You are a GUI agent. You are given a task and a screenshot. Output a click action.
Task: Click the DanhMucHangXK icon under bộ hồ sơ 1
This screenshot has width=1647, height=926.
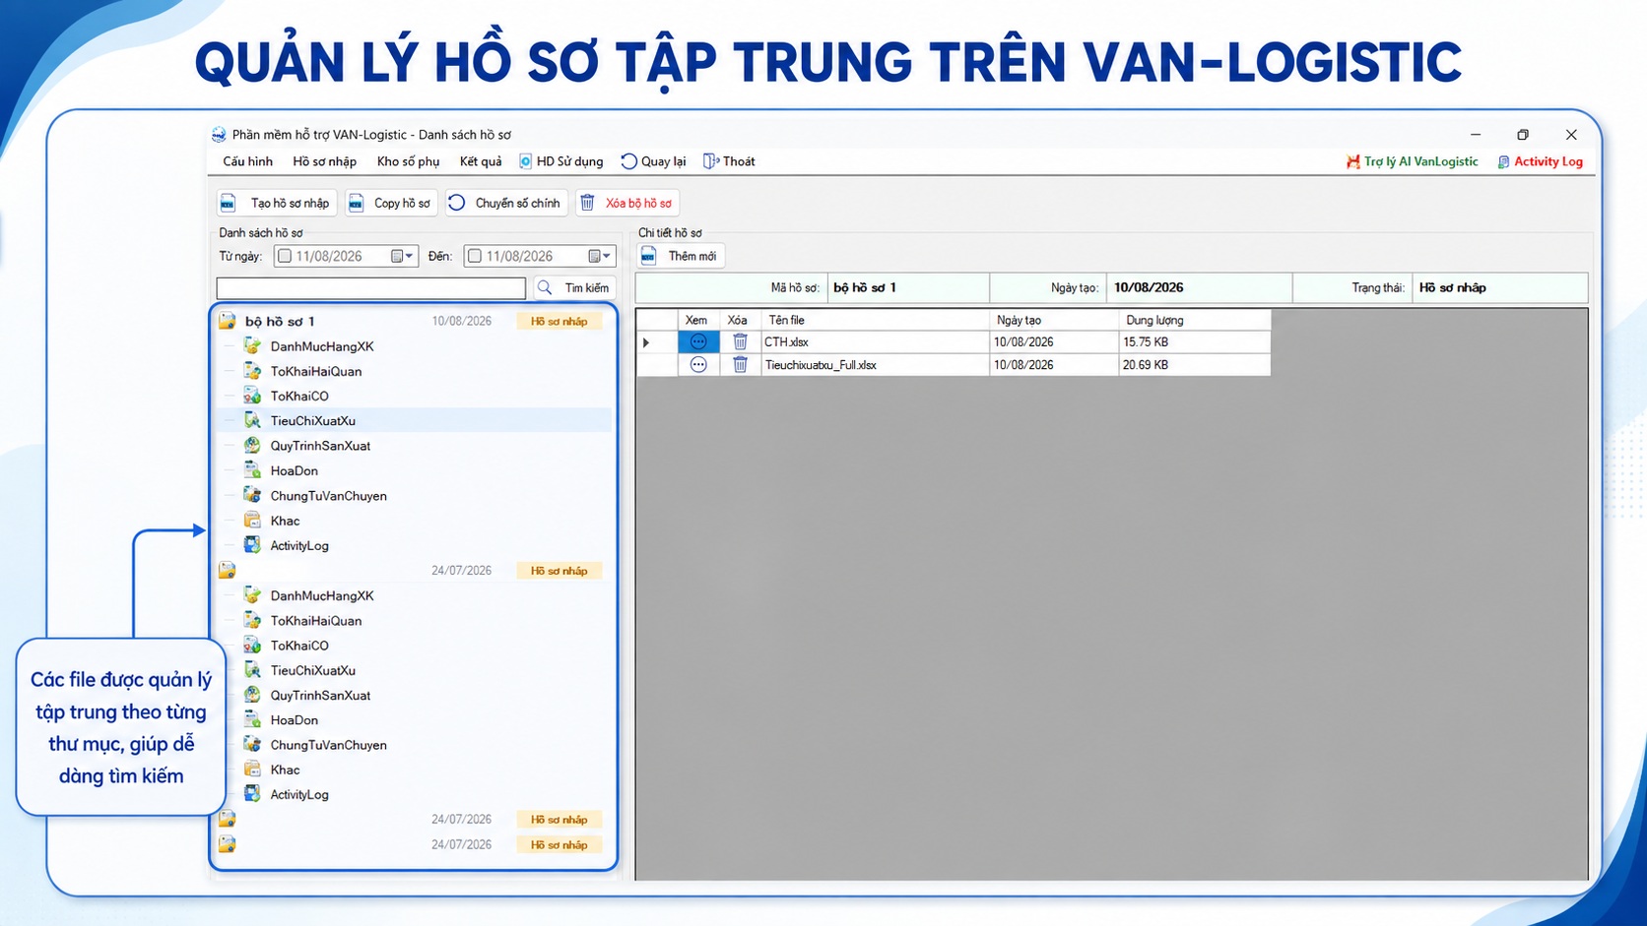click(253, 346)
